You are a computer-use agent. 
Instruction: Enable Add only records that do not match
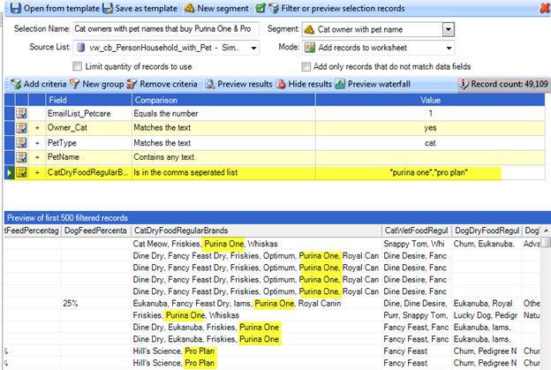[x=306, y=66]
